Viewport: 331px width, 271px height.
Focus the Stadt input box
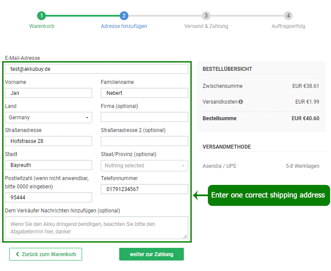48,165
